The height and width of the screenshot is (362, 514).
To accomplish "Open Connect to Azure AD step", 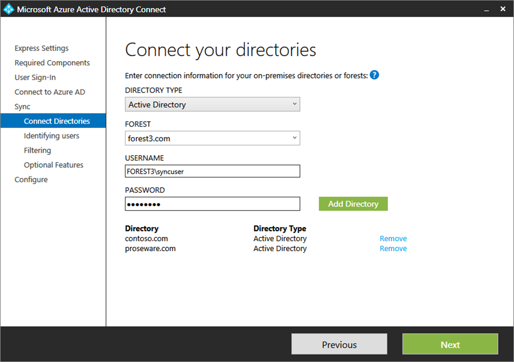I will (50, 92).
